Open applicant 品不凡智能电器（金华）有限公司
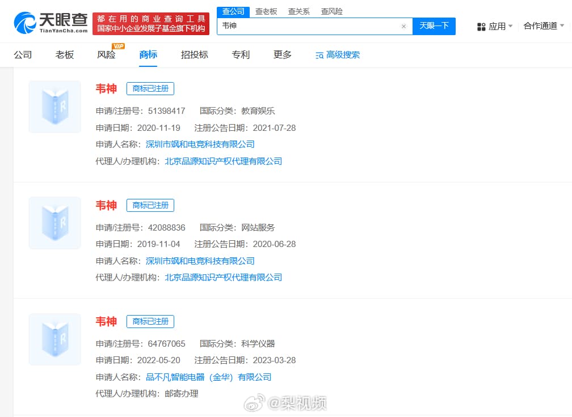 [x=209, y=377]
